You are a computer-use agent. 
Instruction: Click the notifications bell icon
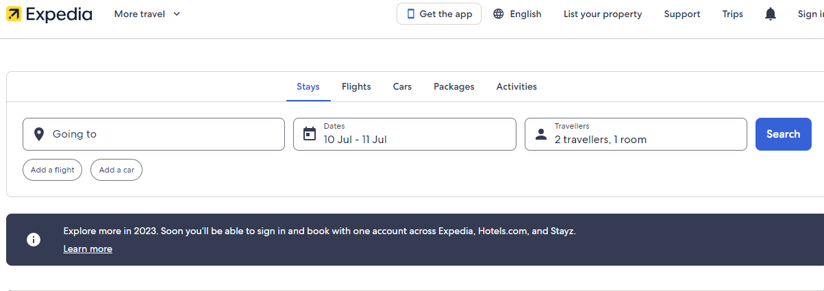[x=771, y=14]
